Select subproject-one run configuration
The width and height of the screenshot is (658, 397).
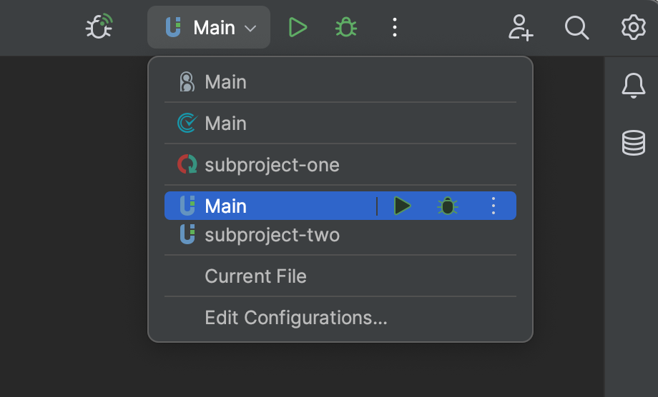(x=272, y=165)
